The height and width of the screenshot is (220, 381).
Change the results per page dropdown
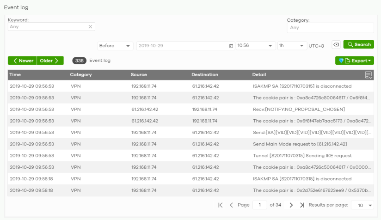362,205
